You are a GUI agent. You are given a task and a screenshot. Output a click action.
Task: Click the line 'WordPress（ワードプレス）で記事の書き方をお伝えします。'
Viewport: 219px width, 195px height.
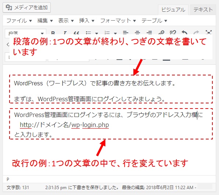click(95, 83)
